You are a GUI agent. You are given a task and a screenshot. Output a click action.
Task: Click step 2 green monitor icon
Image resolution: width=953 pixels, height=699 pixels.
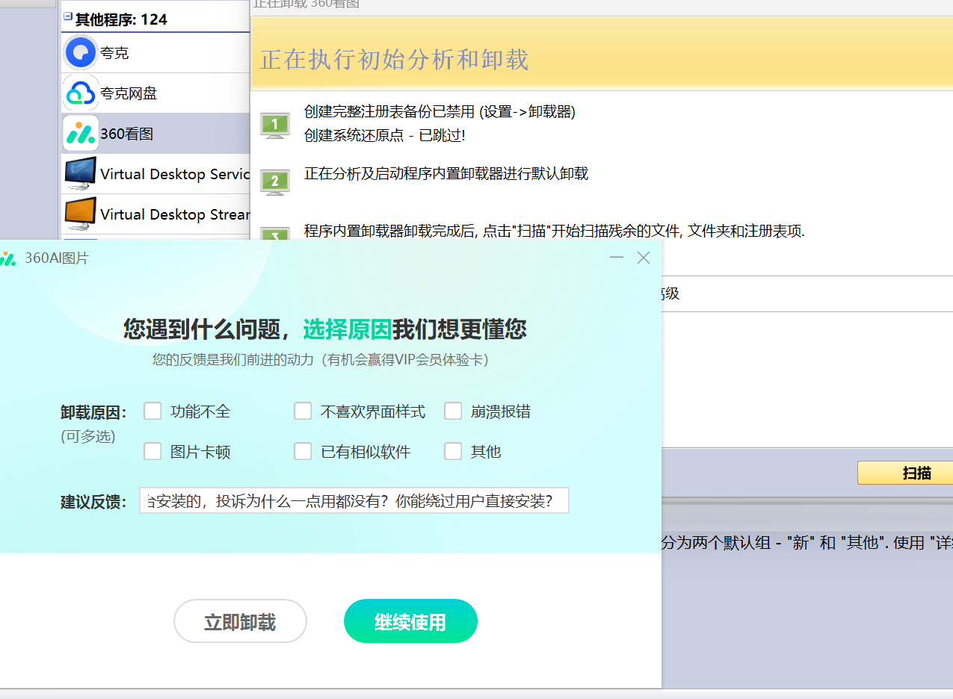tap(274, 181)
